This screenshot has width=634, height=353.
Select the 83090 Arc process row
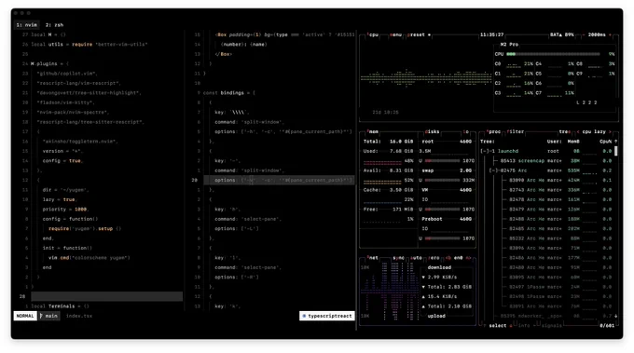coord(546,180)
